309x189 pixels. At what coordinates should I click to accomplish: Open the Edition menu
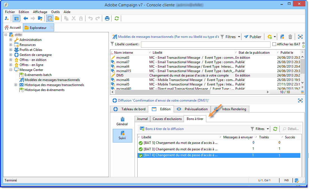24,12
